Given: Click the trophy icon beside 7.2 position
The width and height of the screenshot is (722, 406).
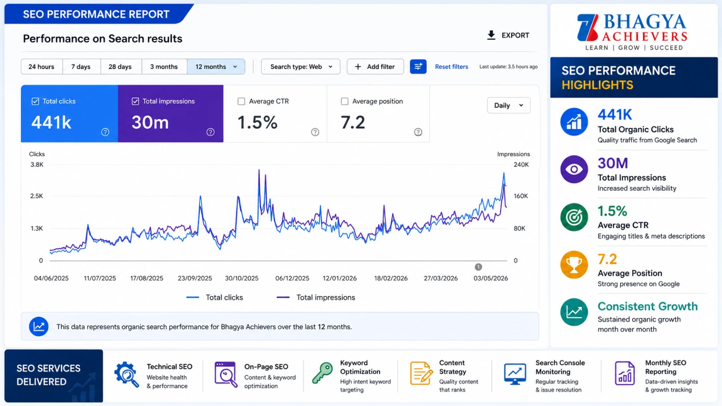Looking at the screenshot, I should [574, 265].
